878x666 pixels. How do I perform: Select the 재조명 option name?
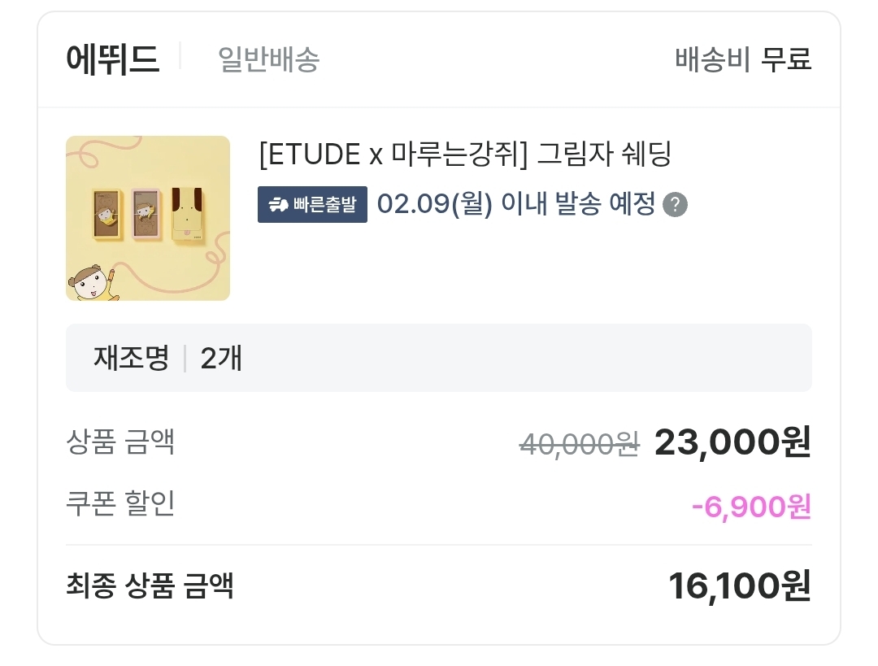point(131,358)
